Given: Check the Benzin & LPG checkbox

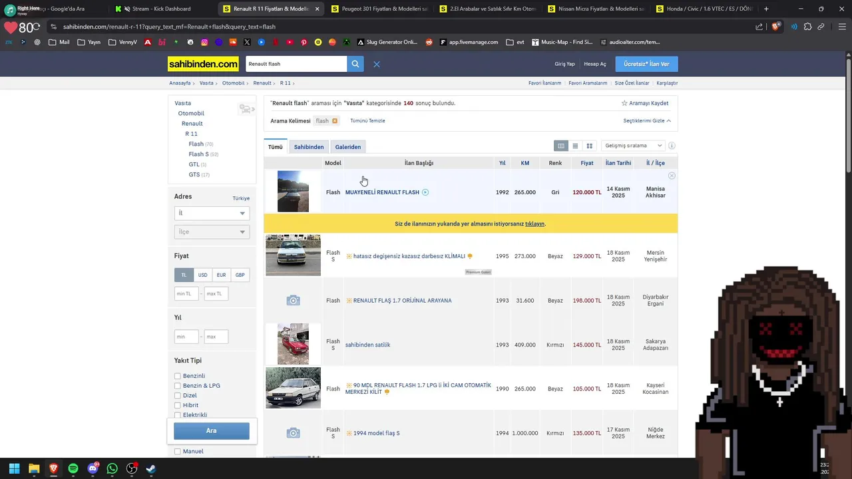Looking at the screenshot, I should (x=178, y=386).
